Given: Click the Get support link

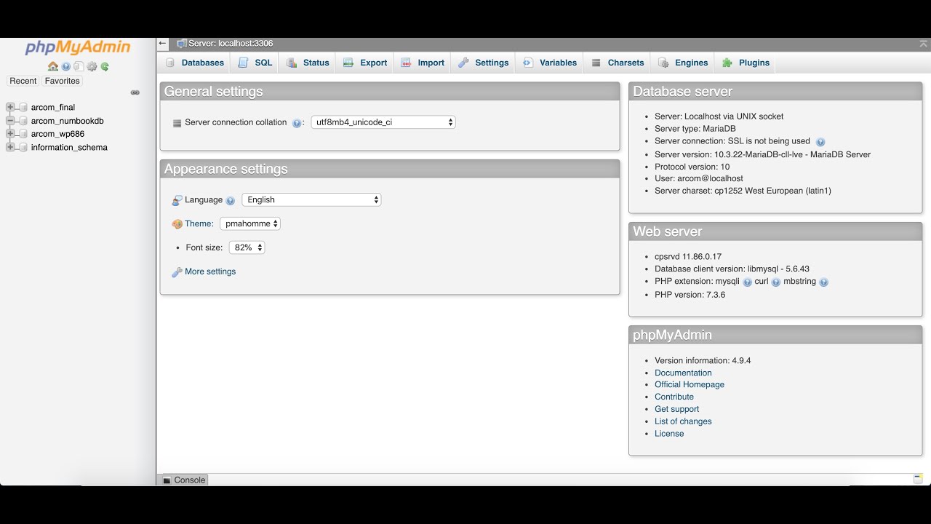Looking at the screenshot, I should point(676,409).
